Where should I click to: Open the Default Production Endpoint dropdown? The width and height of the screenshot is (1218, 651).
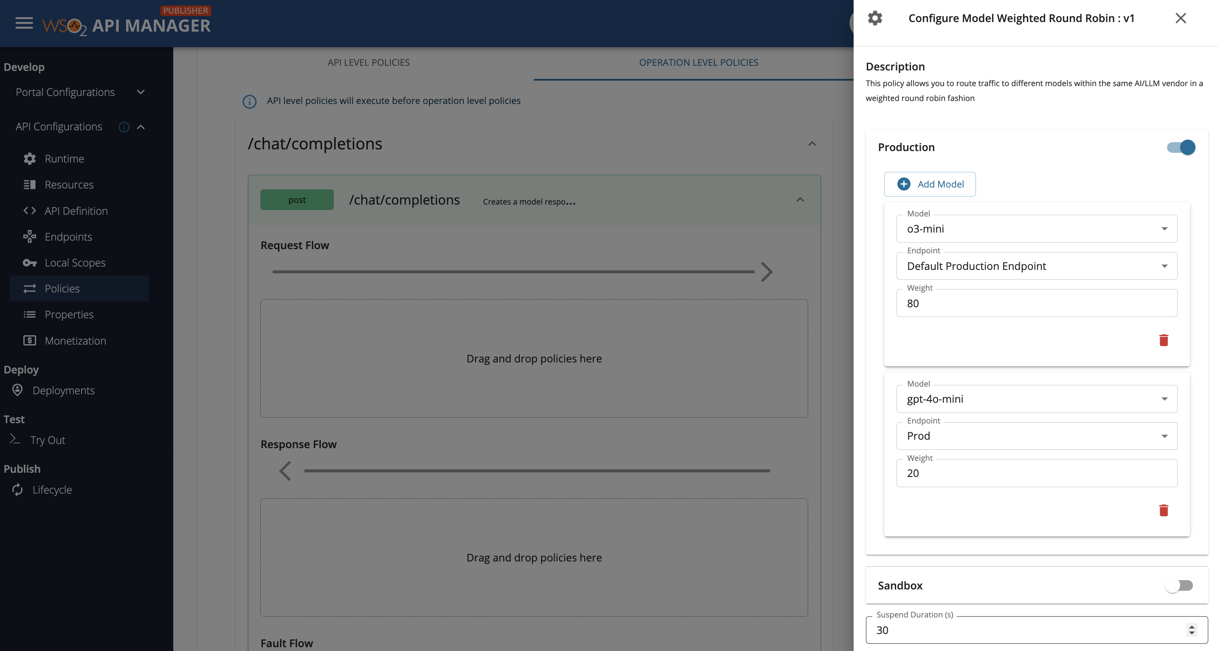point(1036,266)
